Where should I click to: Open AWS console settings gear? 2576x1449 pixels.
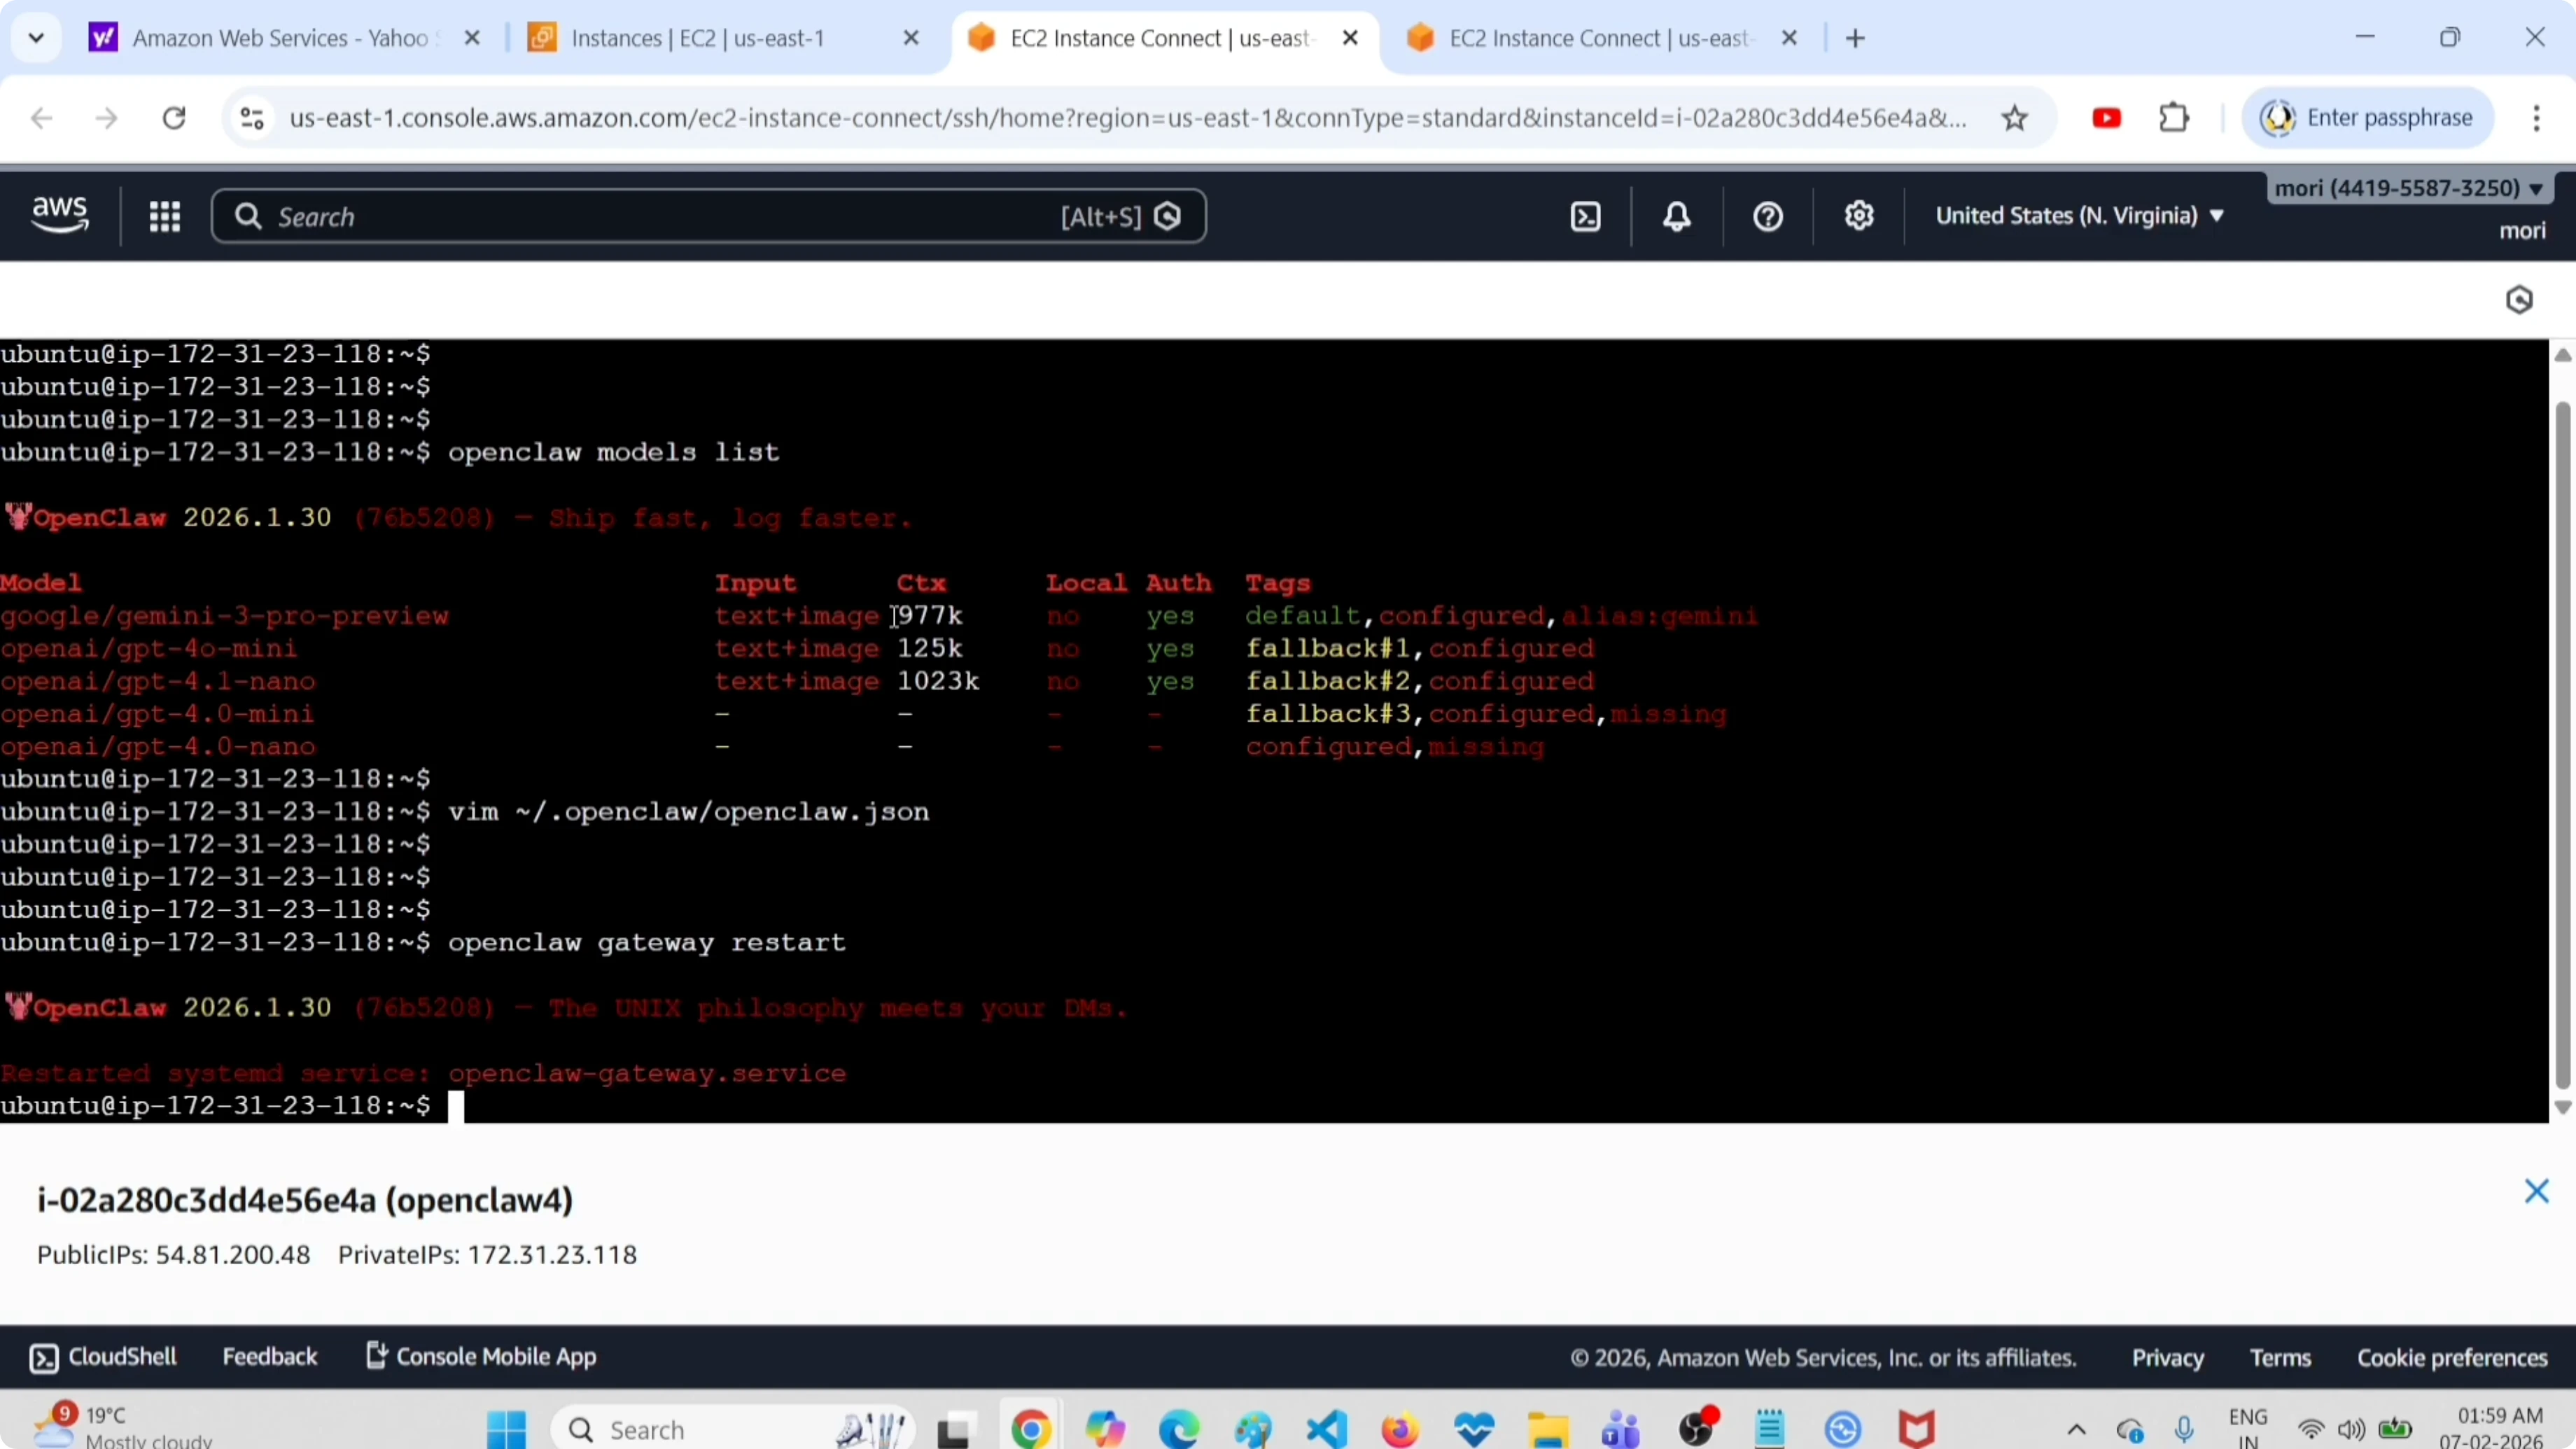click(1859, 216)
